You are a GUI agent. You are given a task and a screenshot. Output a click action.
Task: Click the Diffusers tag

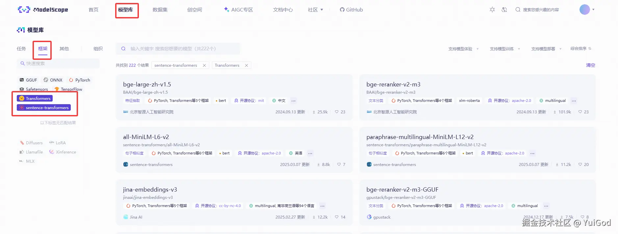[31, 143]
